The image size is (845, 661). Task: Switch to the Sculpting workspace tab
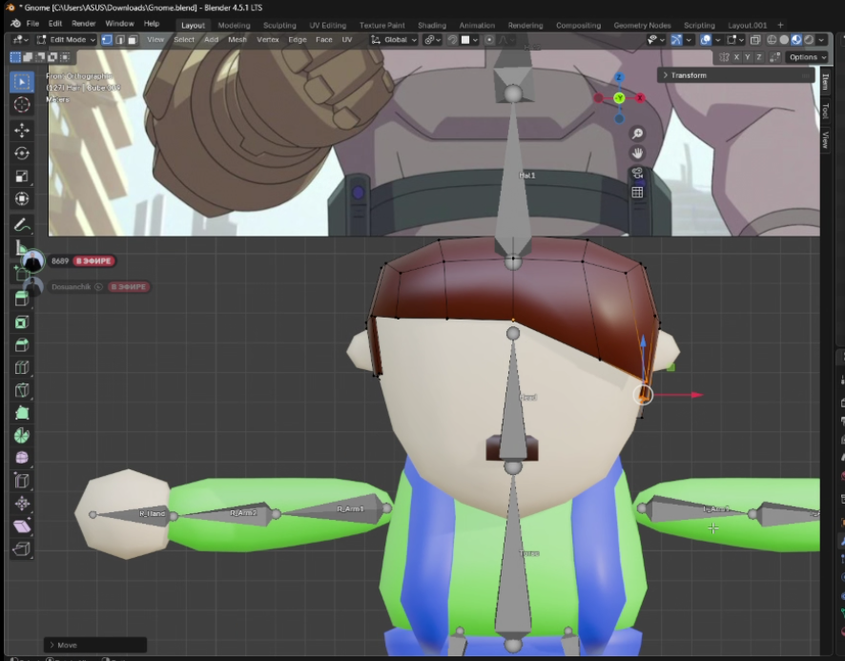click(x=279, y=25)
